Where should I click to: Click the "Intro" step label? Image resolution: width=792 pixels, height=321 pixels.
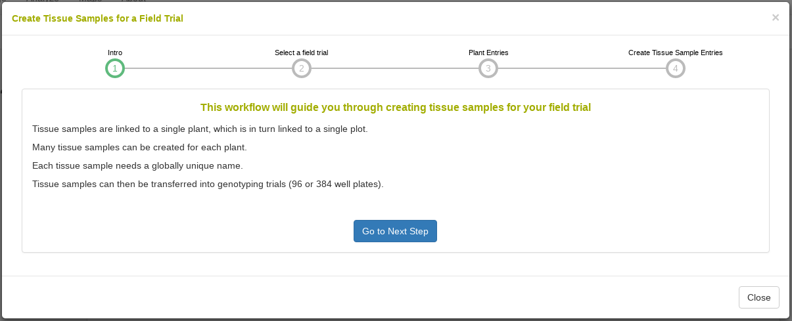pyautogui.click(x=115, y=53)
